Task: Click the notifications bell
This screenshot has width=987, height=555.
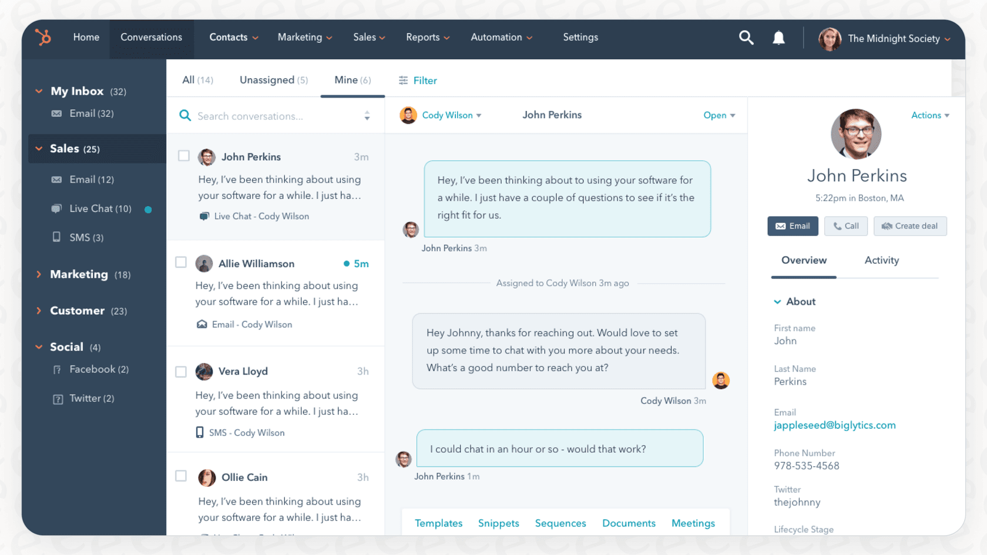Action: (x=778, y=38)
